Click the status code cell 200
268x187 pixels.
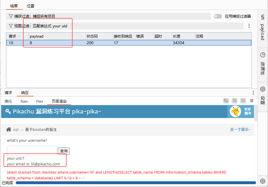pos(90,43)
